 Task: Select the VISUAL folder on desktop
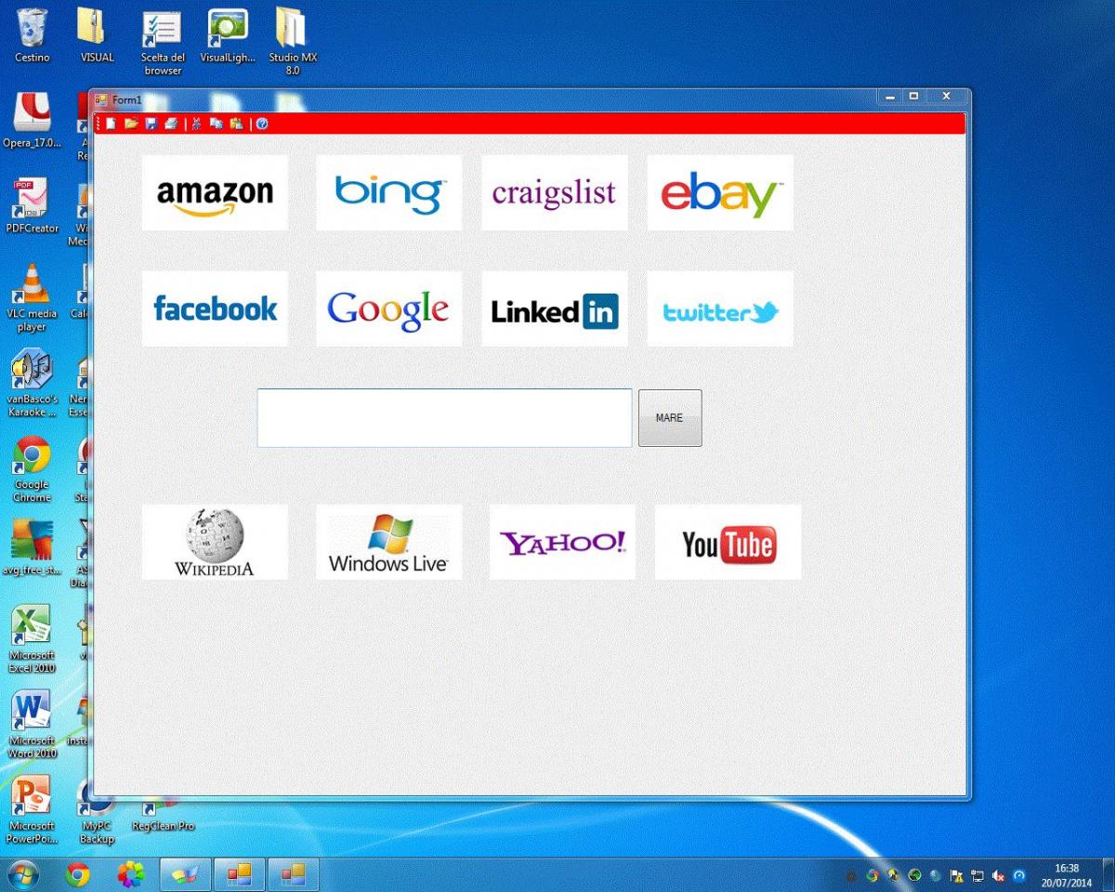(x=97, y=36)
